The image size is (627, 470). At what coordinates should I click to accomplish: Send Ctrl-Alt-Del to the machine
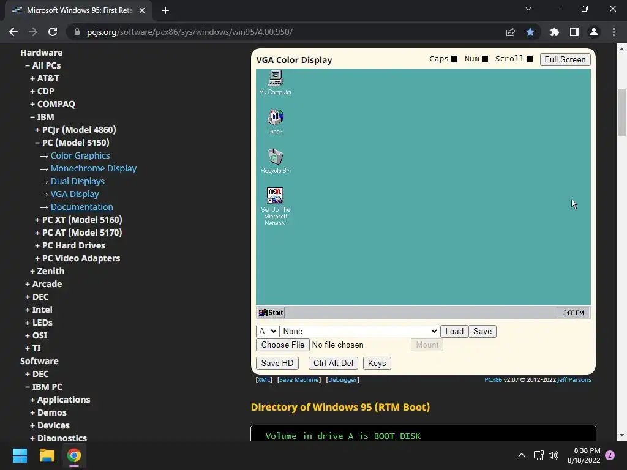(333, 364)
